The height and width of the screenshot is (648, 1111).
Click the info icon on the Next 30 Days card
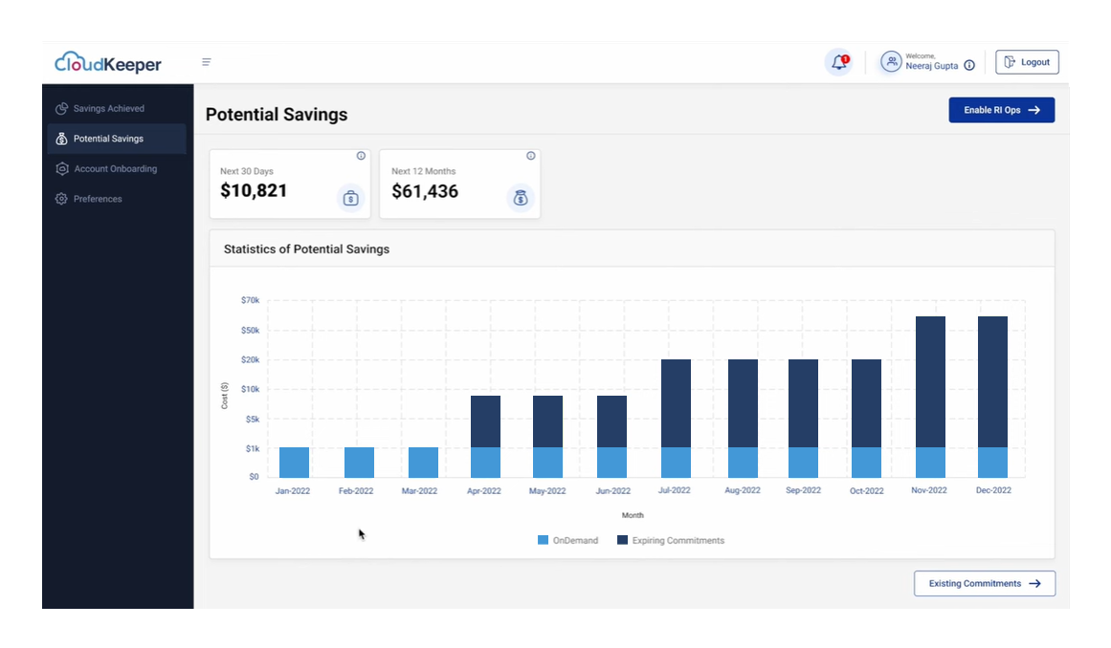361,155
